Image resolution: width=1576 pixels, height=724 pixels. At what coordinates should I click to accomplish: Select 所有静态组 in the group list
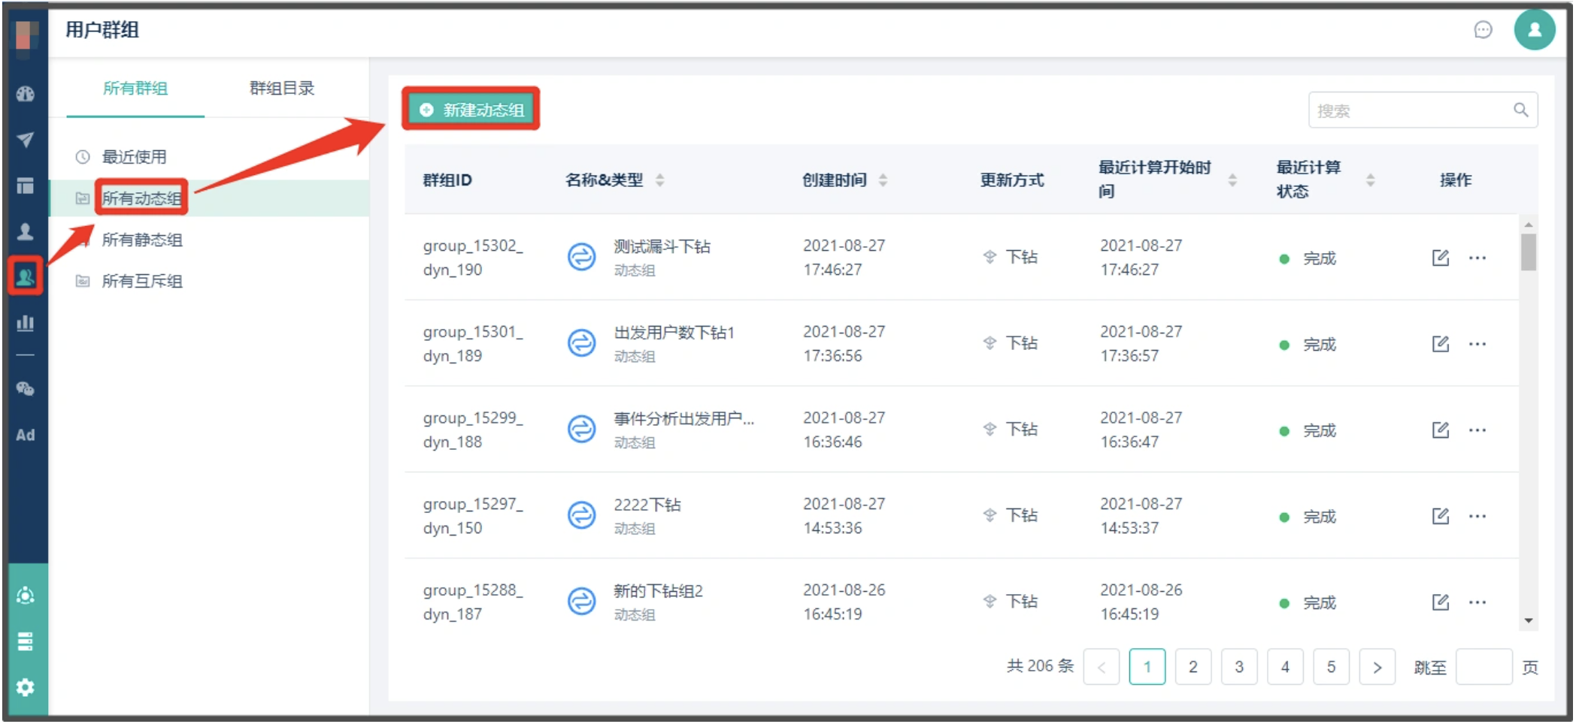[142, 240]
